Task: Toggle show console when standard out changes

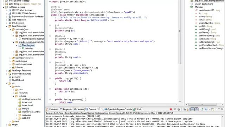Action: pos(192,109)
